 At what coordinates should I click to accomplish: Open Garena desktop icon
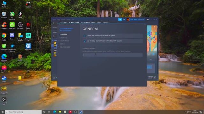[28, 26]
